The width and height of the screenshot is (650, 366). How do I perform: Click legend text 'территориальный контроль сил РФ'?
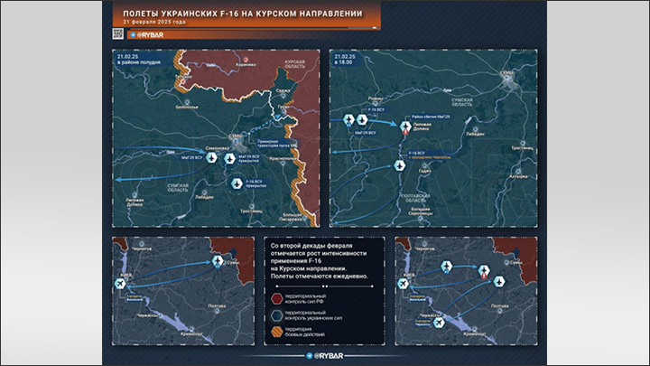[x=305, y=299]
